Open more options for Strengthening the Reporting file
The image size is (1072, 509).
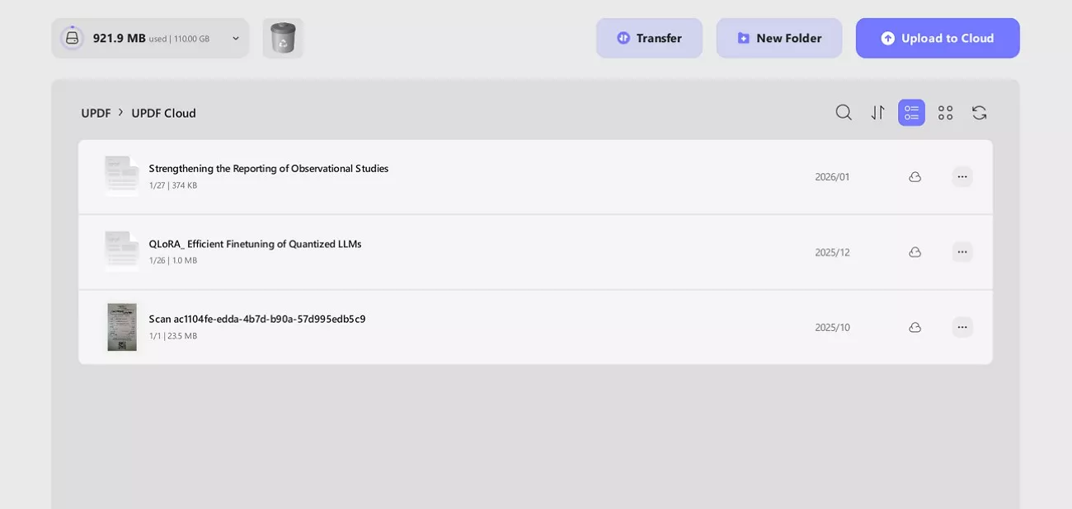(962, 177)
